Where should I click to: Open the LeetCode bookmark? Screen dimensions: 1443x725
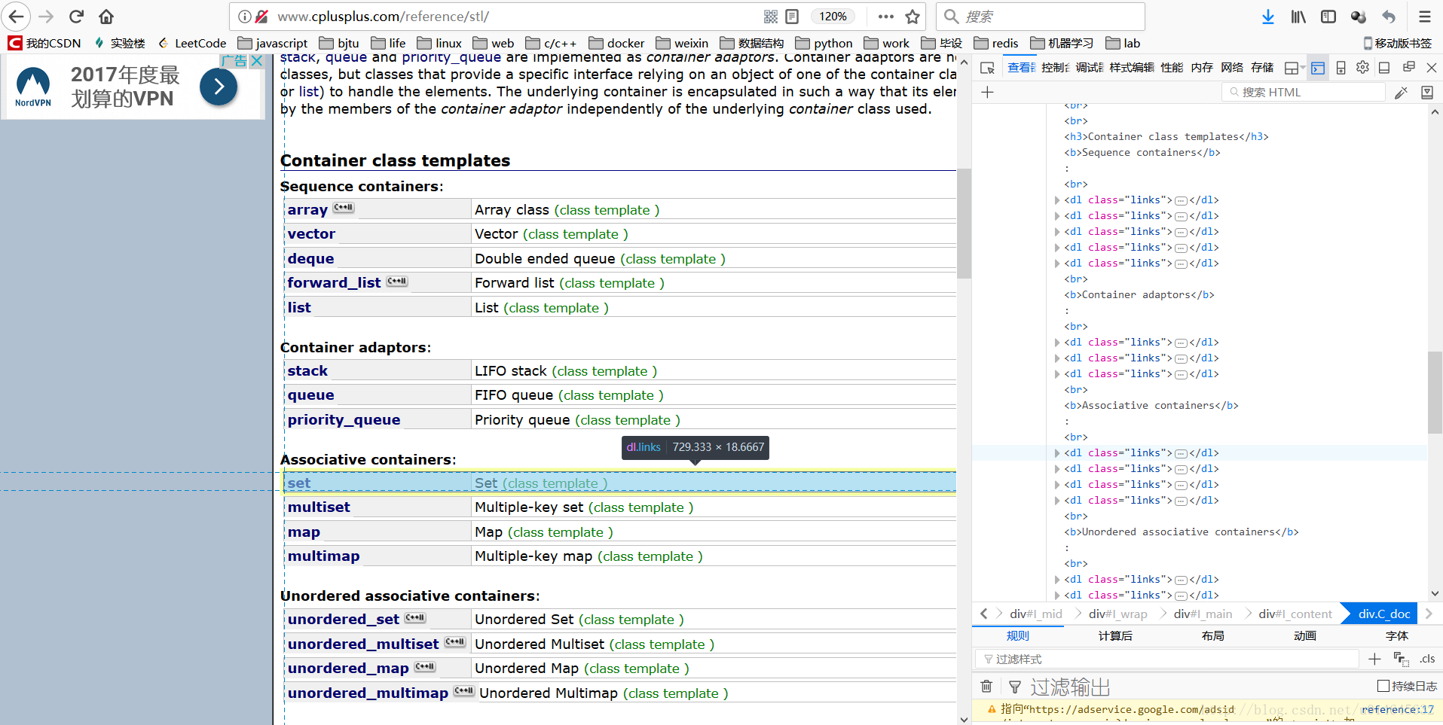(x=192, y=44)
